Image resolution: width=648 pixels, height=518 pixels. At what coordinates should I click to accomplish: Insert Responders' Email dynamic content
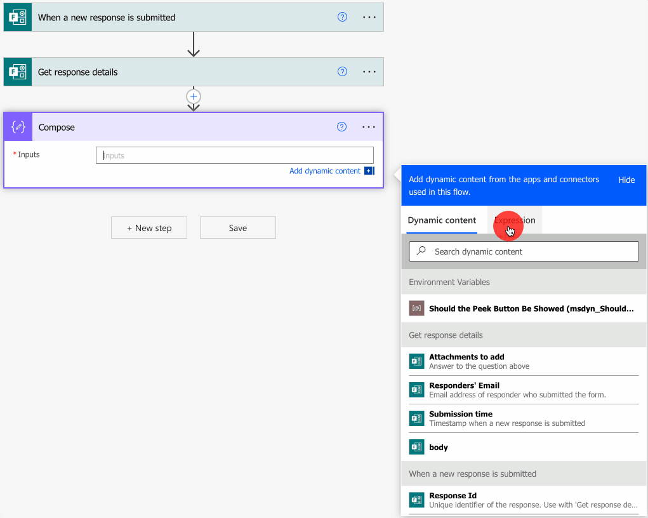(x=464, y=385)
